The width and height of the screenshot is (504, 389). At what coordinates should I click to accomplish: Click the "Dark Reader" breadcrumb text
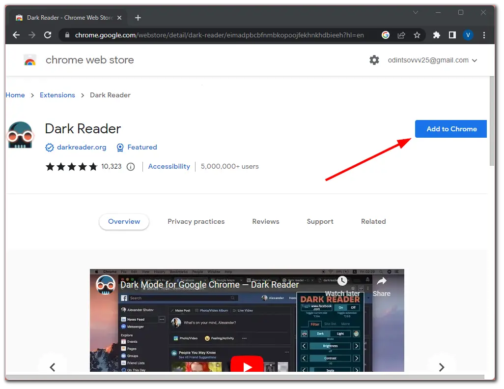coord(110,95)
